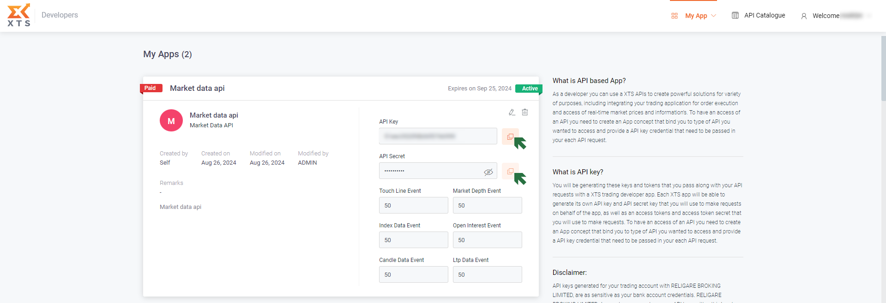
Task: Click the XTS logo
Action: 19,15
